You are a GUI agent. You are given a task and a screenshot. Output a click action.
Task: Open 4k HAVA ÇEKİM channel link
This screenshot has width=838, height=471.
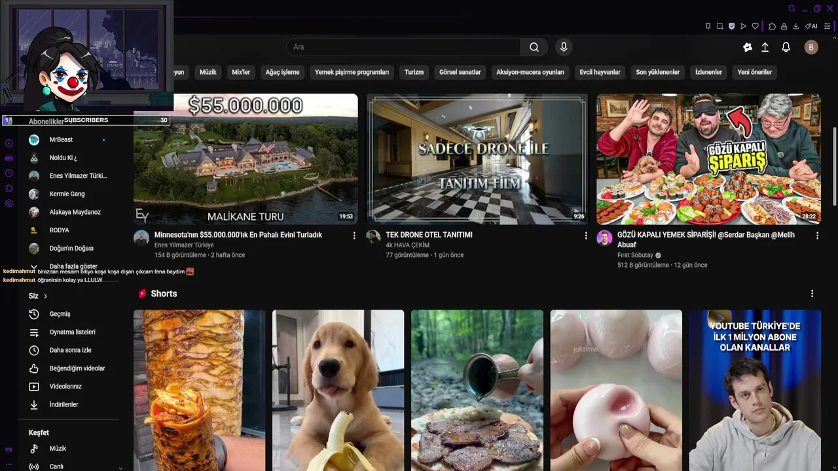click(x=407, y=245)
